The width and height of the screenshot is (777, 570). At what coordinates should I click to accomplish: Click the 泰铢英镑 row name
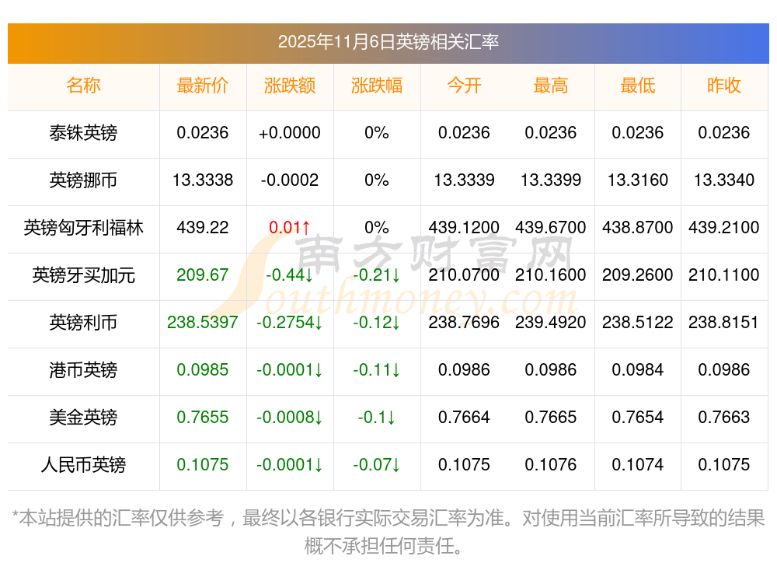[x=83, y=133]
